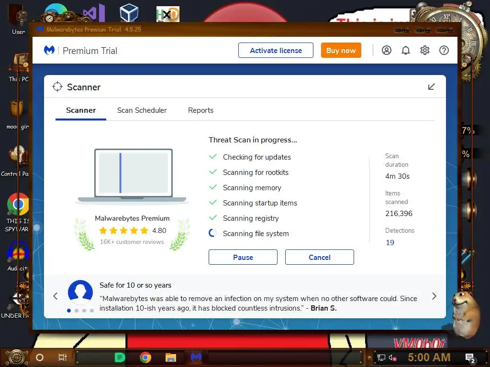Click the Scanning file system spinner

[x=212, y=233]
